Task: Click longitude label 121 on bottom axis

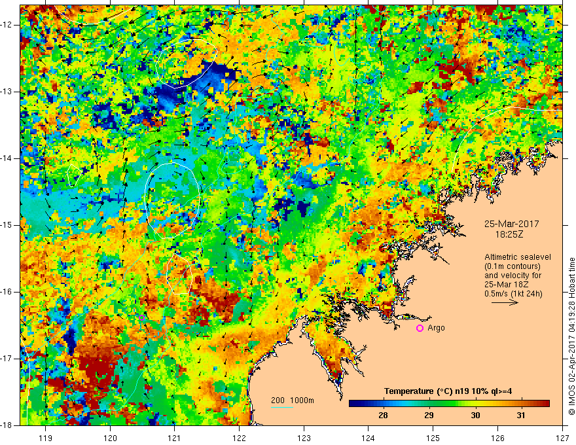Action: [175, 438]
